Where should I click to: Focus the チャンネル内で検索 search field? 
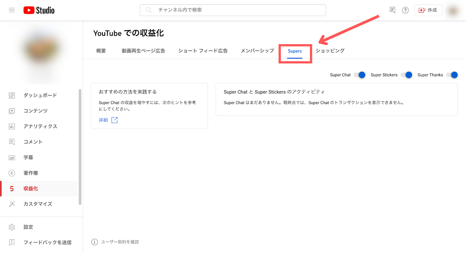click(233, 10)
